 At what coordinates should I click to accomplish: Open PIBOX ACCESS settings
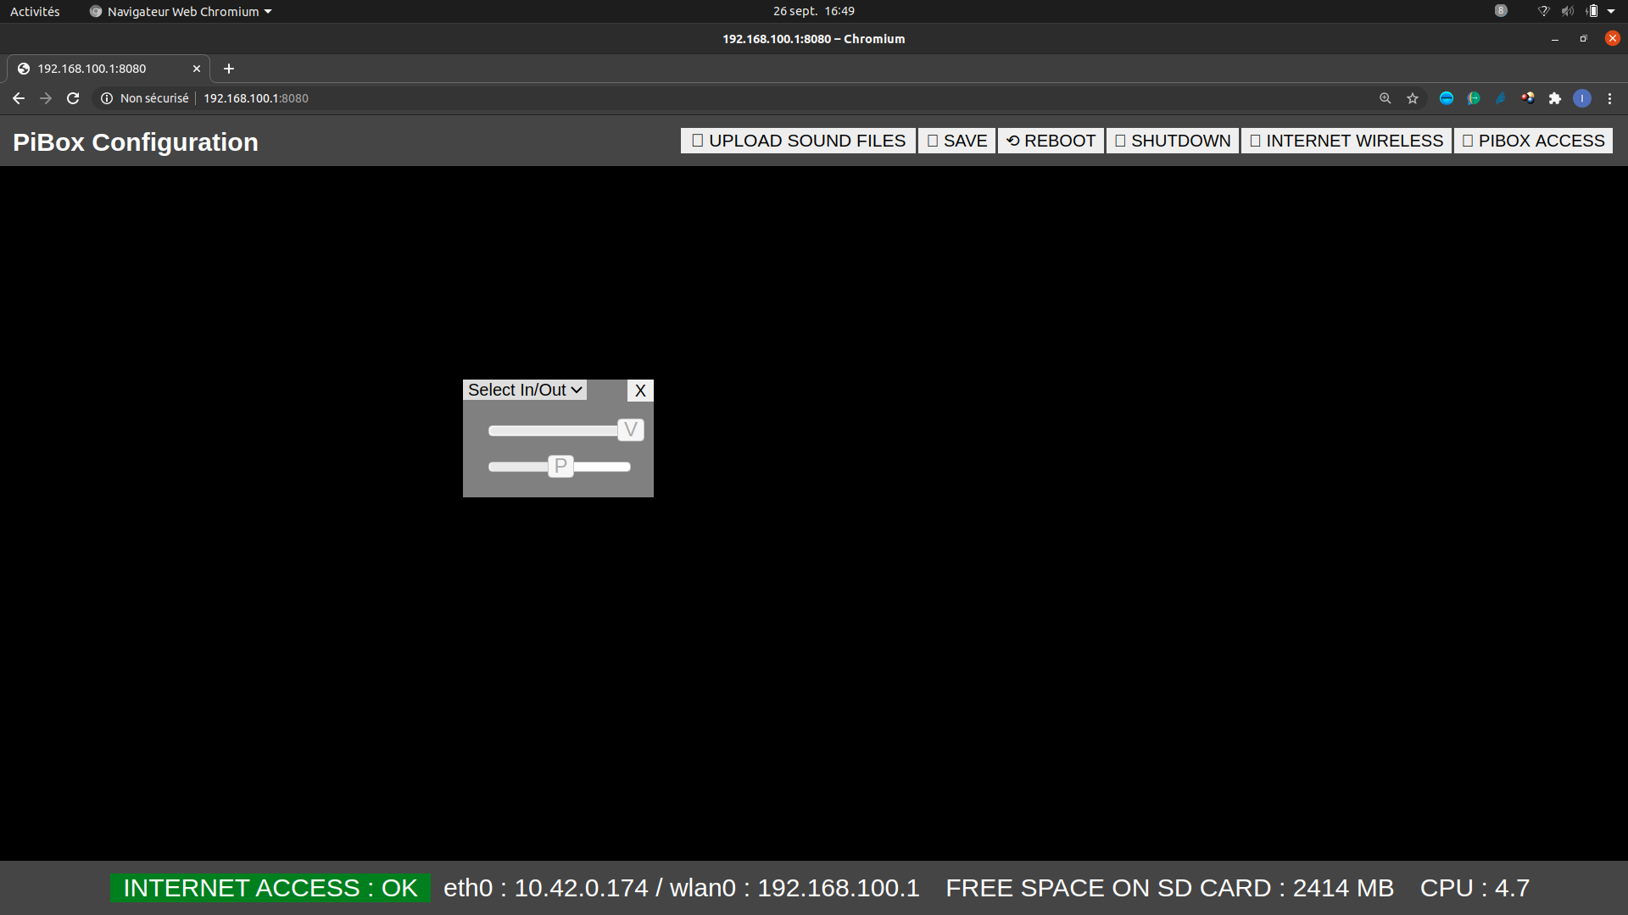(x=1533, y=141)
